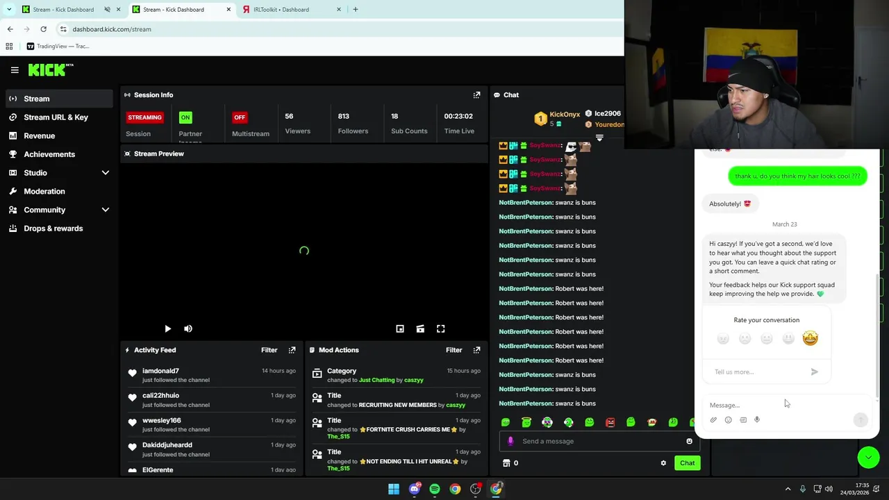Click the purple microphone in chat input
The image size is (889, 500).
pos(510,441)
